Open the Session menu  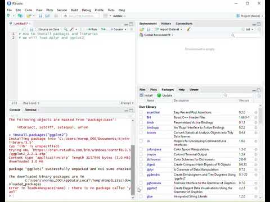pos(62,10)
